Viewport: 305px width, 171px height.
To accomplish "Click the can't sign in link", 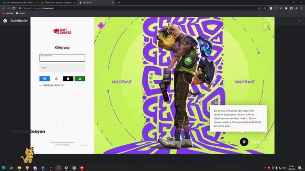I will [62, 142].
